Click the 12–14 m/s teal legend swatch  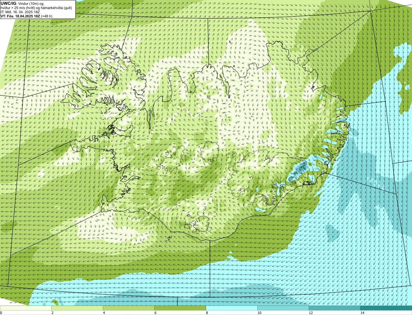click(335, 308)
